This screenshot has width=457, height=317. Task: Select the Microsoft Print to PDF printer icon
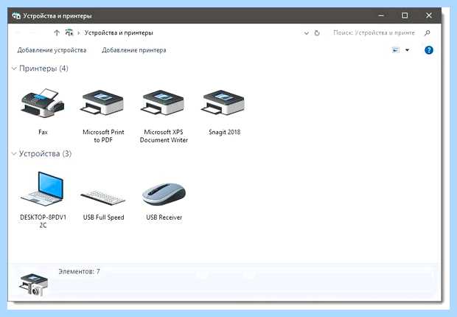click(x=102, y=102)
